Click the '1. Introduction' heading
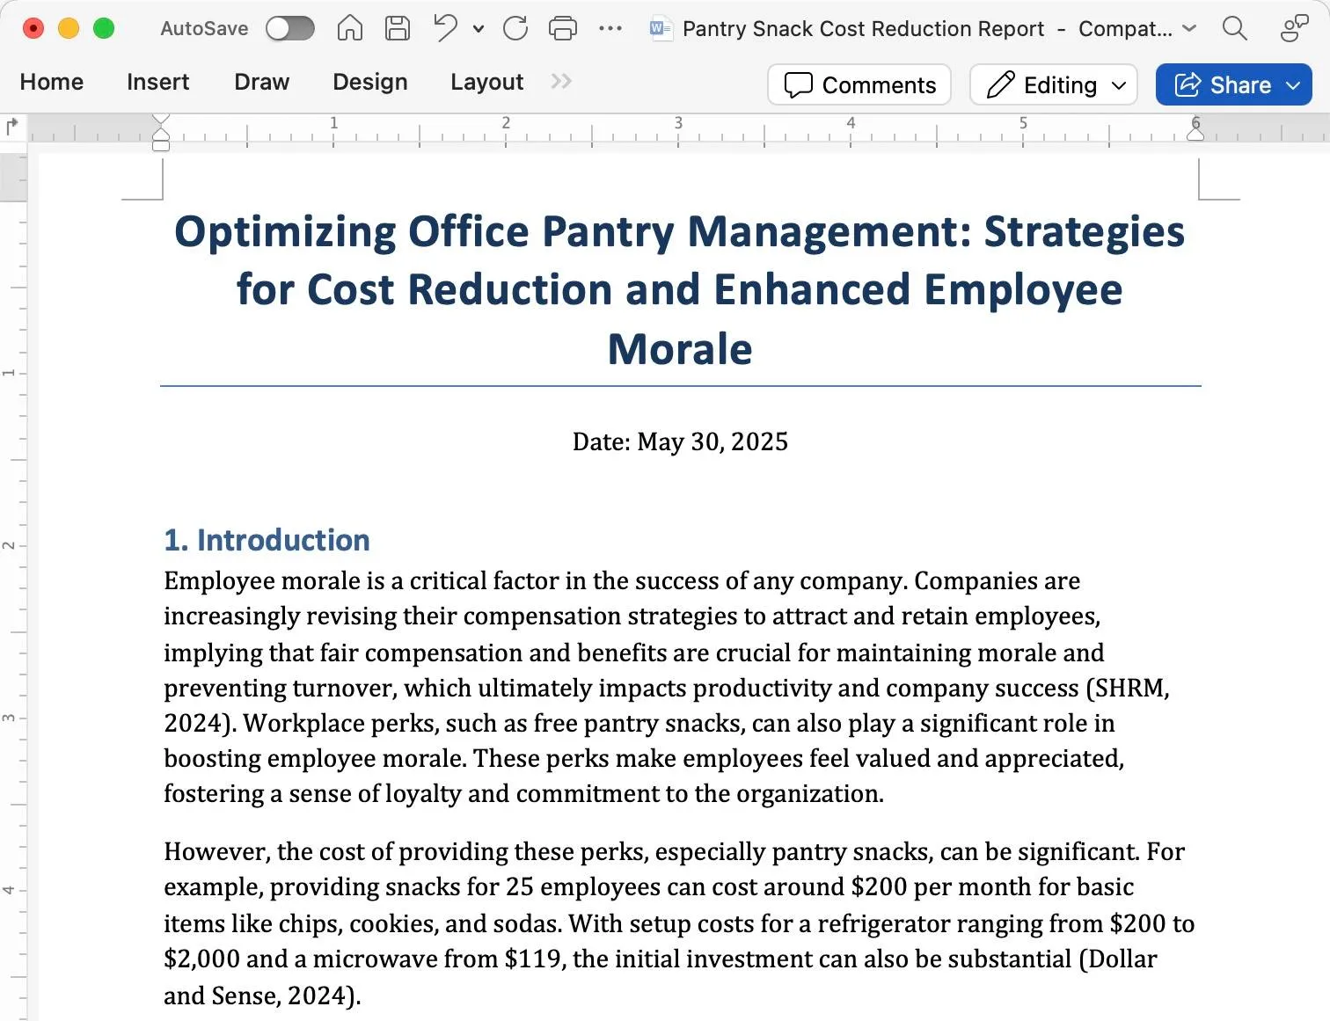This screenshot has width=1330, height=1021. coord(267,540)
